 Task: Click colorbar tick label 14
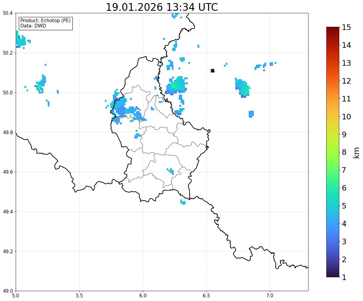(x=346, y=45)
